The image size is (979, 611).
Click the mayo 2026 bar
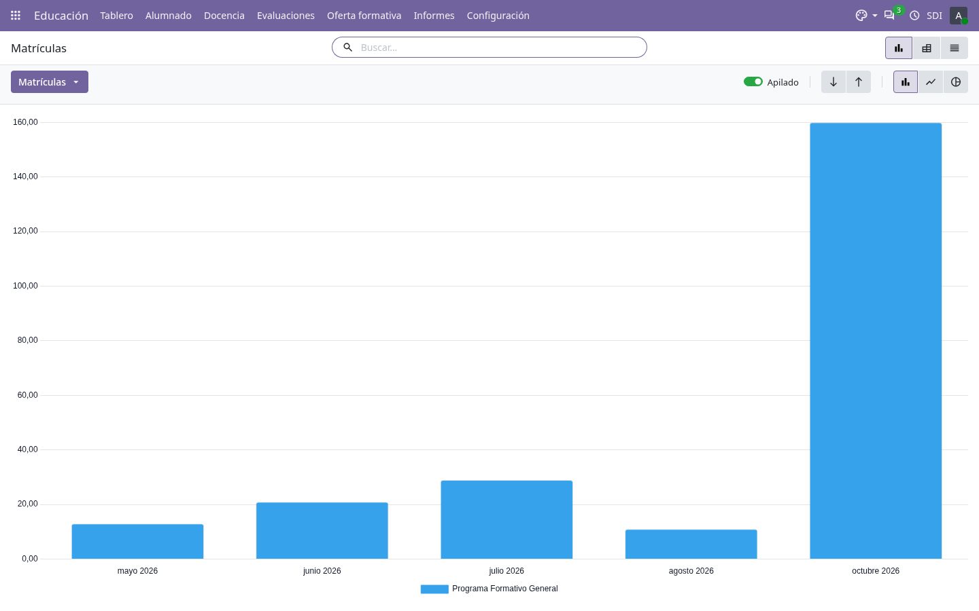pyautogui.click(x=137, y=541)
